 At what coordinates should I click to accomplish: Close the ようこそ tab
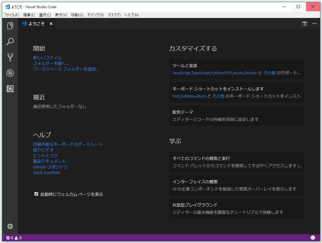(51, 24)
